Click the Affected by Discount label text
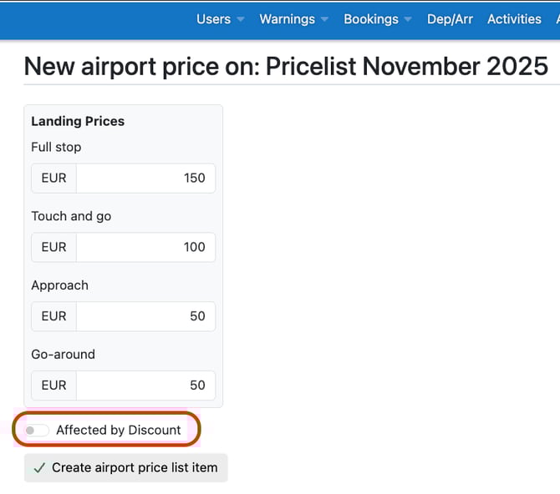The image size is (560, 494). click(x=119, y=431)
